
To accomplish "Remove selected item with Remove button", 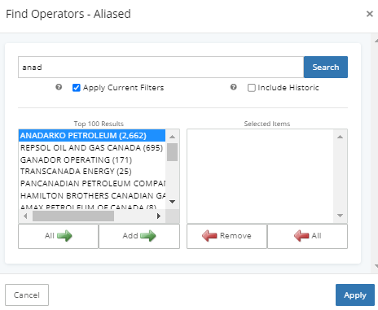I will pos(226,236).
